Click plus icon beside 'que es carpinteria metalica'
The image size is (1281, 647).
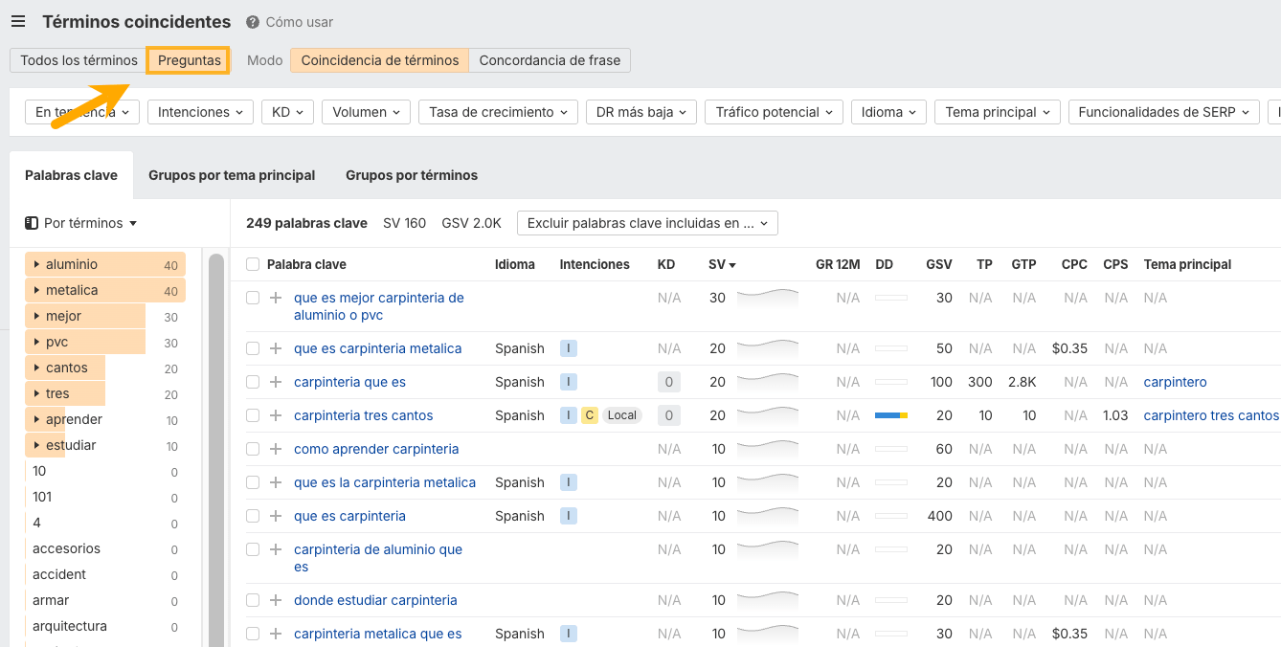pyautogui.click(x=276, y=348)
